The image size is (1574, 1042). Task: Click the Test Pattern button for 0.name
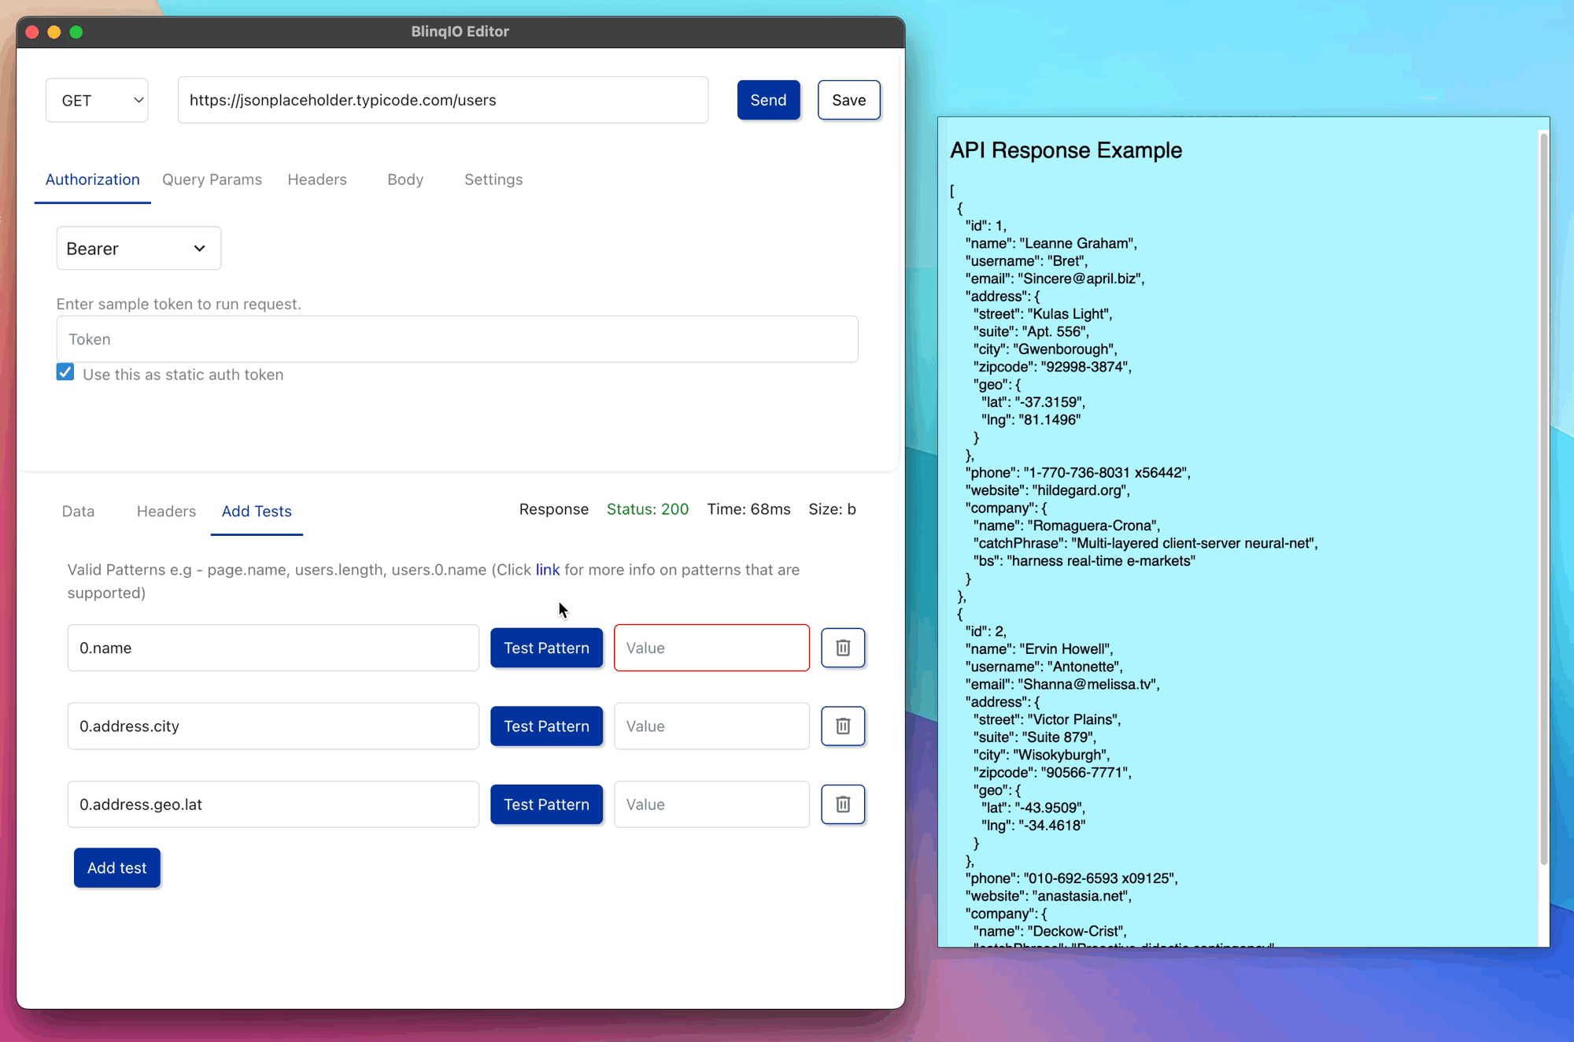[546, 648]
